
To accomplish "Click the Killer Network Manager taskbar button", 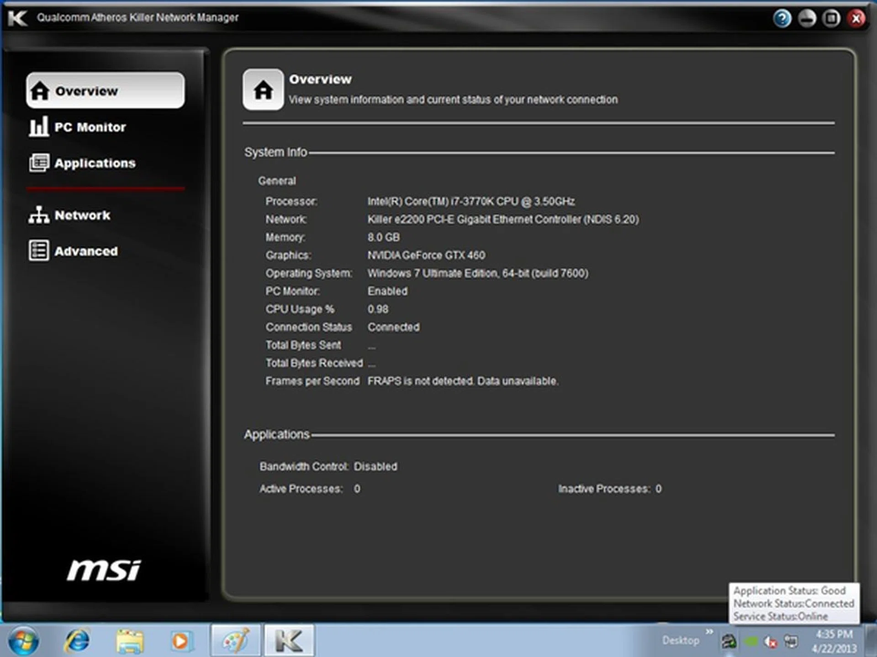I will click(x=289, y=641).
